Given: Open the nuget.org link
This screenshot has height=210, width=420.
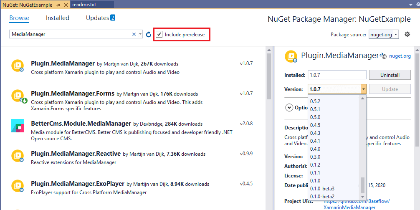Looking at the screenshot, I should click(400, 56).
